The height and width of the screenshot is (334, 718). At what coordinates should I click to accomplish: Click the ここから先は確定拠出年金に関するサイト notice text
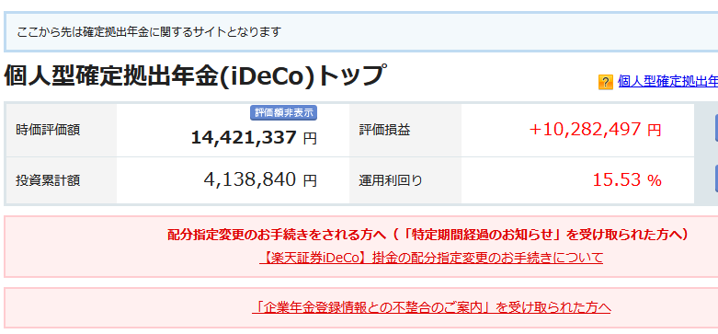click(149, 32)
